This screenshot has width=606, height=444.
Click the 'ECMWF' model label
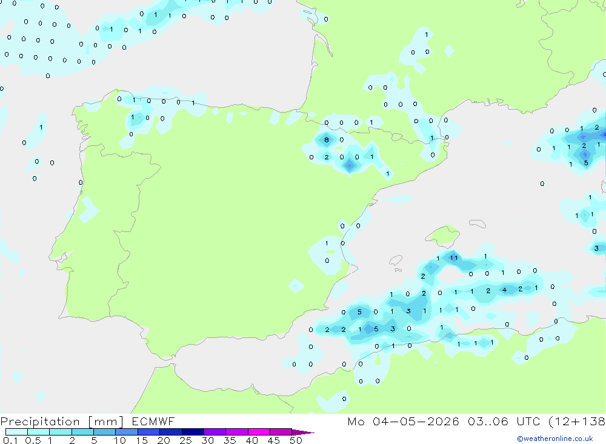[x=153, y=421]
